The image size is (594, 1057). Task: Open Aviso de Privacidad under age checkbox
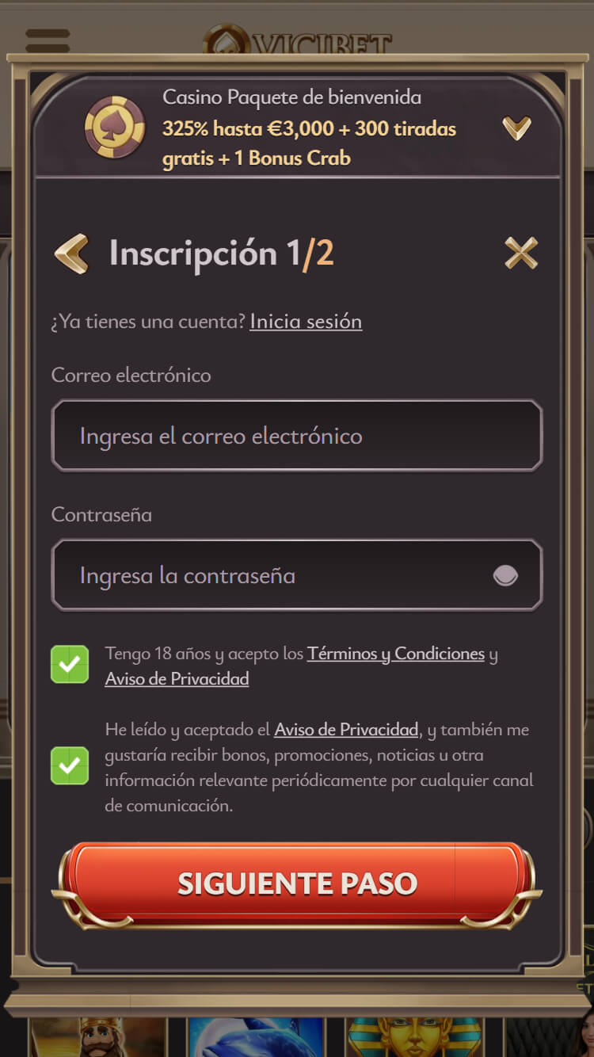tap(177, 679)
